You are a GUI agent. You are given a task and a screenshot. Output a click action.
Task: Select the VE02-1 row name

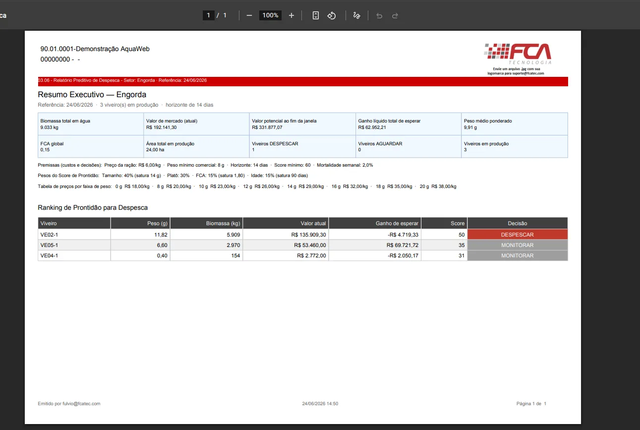click(x=49, y=235)
